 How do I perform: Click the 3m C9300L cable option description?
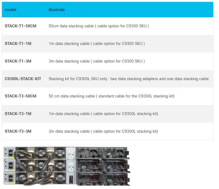coord(103,131)
